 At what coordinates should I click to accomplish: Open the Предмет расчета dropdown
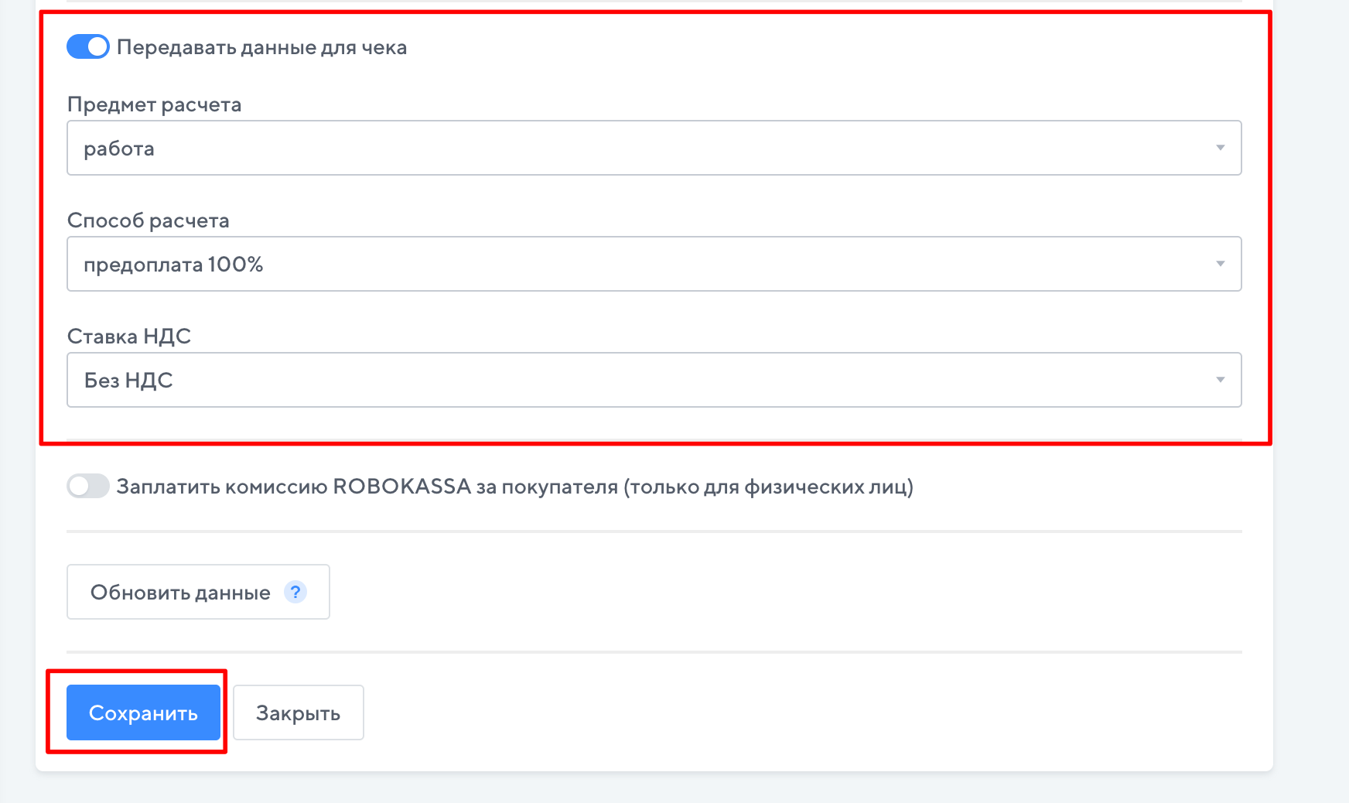click(x=654, y=148)
